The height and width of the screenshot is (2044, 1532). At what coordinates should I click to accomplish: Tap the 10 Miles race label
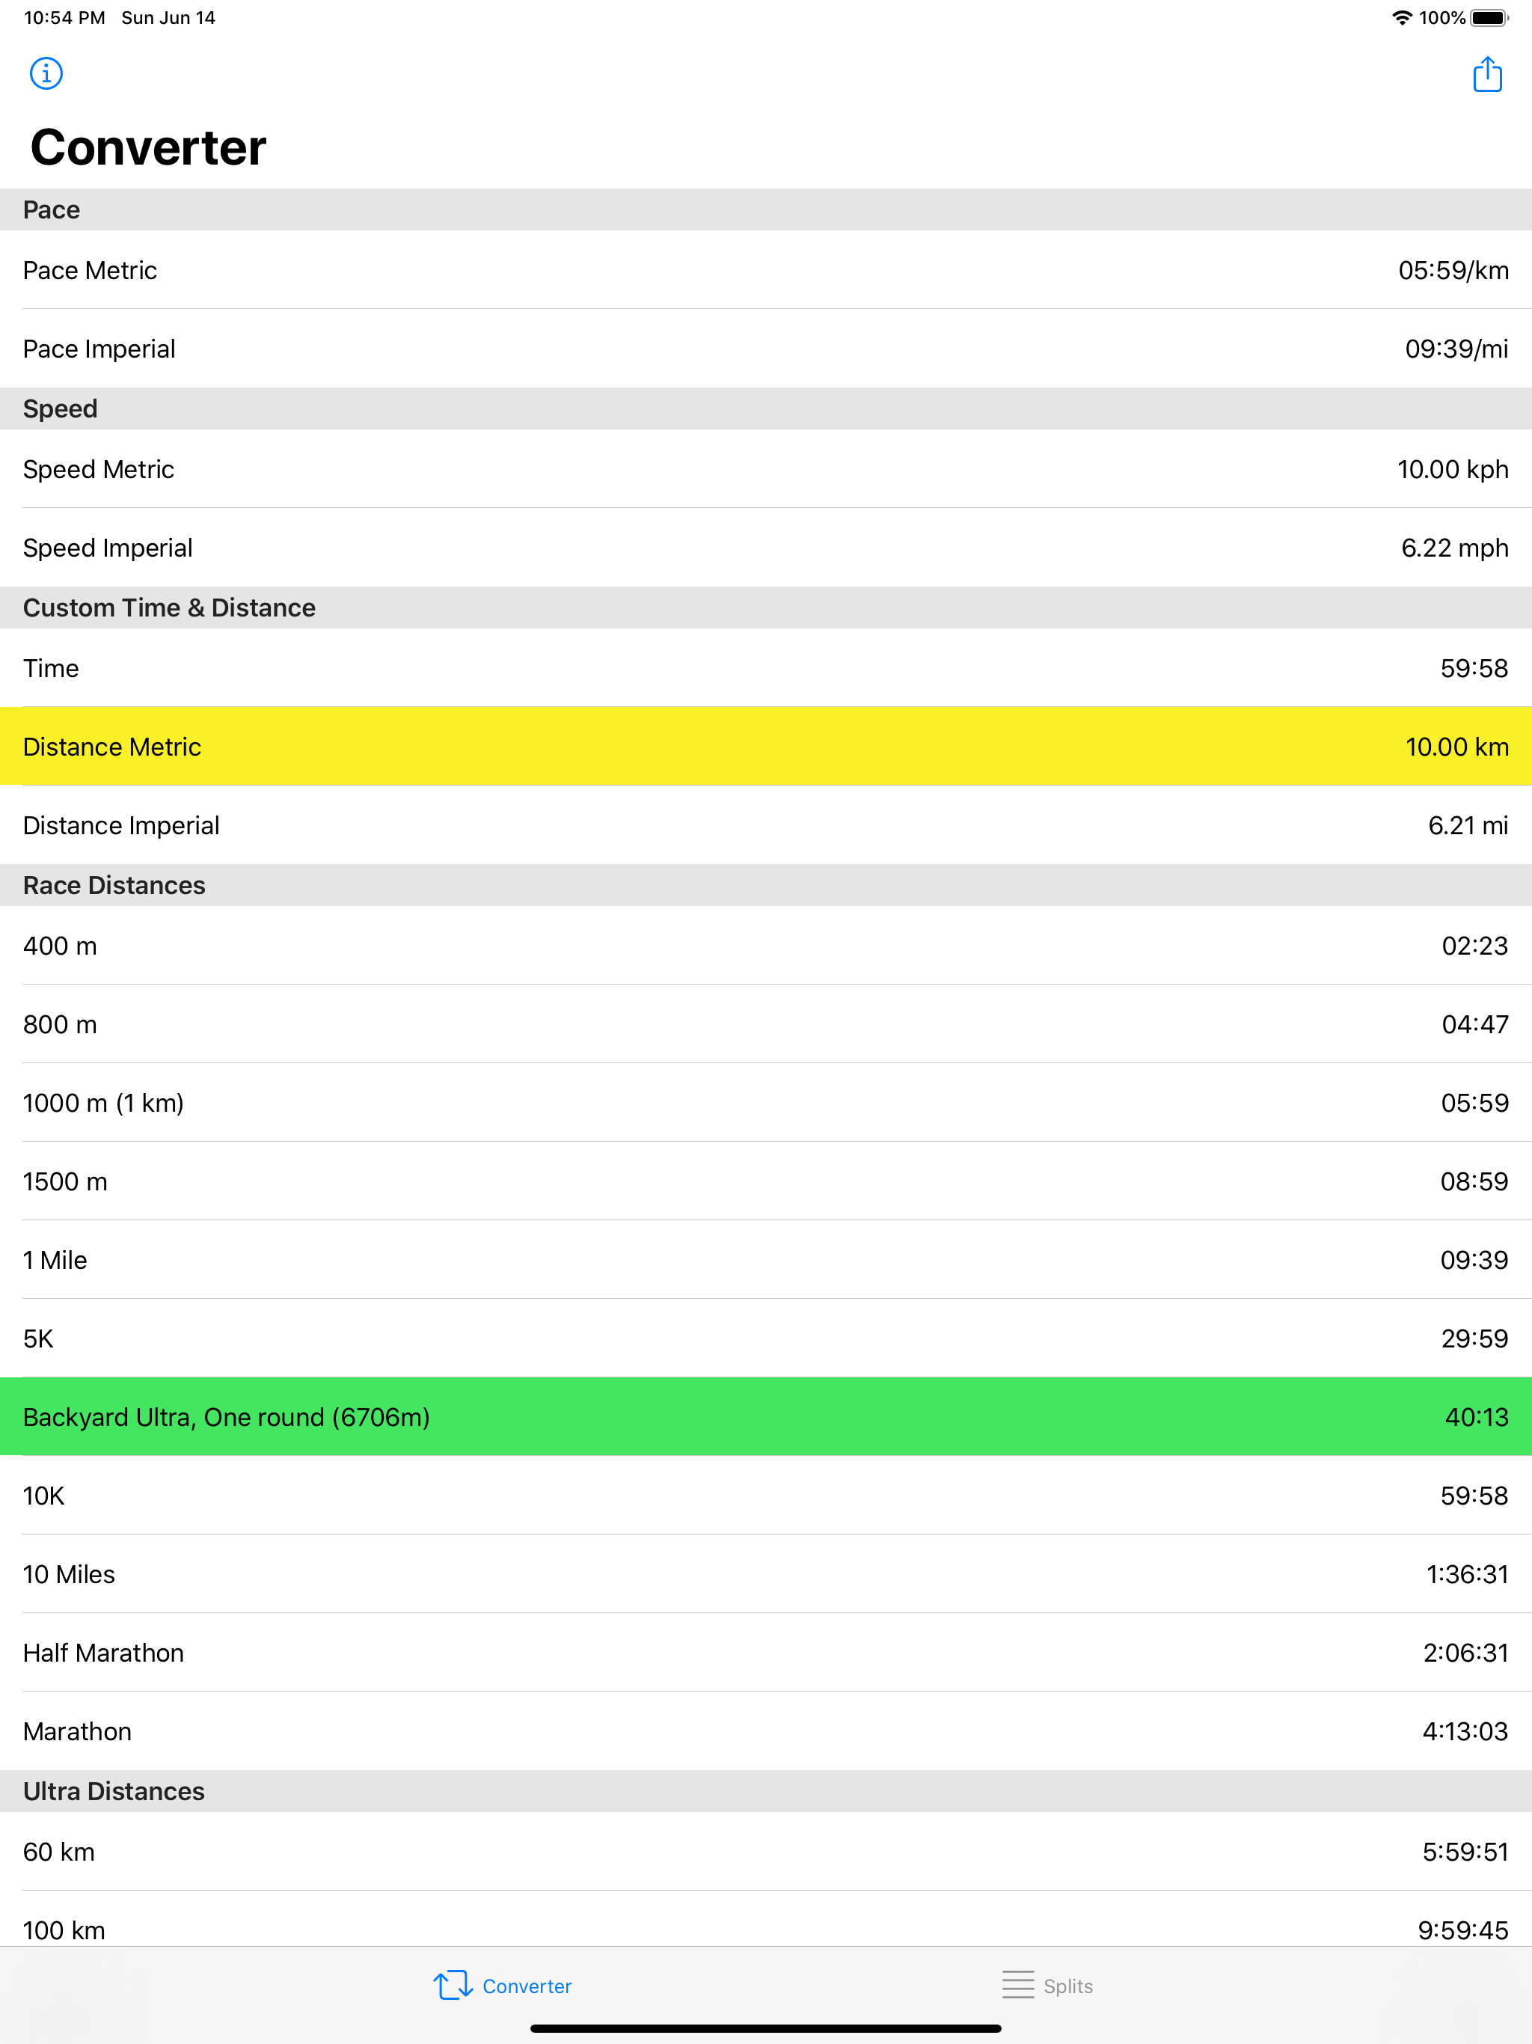tap(68, 1573)
